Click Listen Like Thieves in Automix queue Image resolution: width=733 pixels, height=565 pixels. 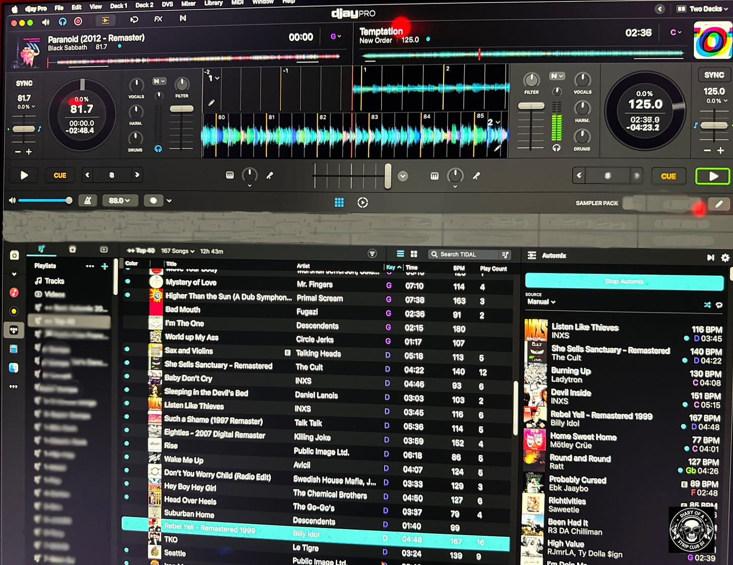[585, 327]
